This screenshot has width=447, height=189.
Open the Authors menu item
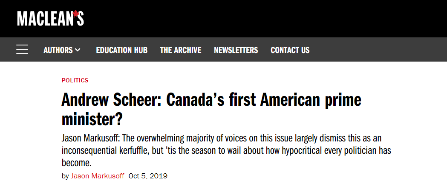coord(58,50)
